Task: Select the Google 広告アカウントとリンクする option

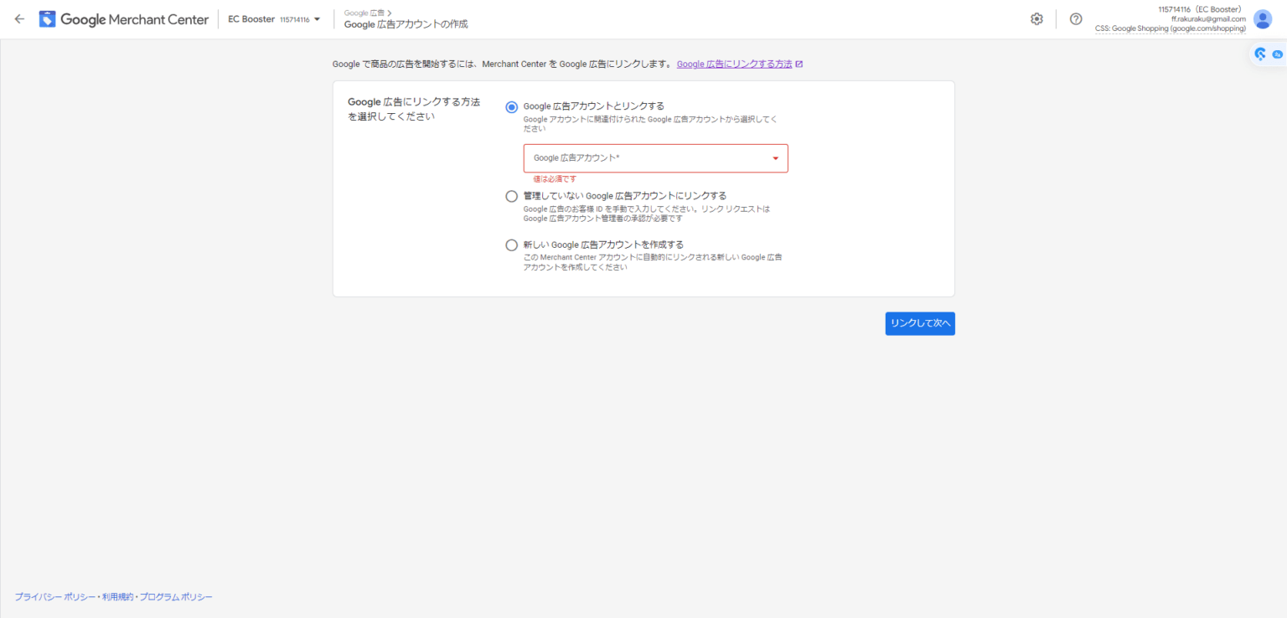Action: pyautogui.click(x=511, y=106)
